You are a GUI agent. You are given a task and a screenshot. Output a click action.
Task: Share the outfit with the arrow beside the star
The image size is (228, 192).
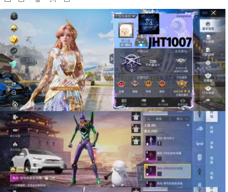[52, 178]
